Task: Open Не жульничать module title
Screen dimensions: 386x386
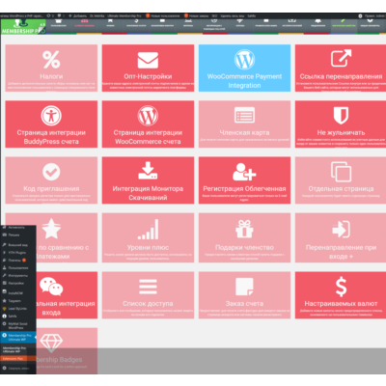Action: click(341, 132)
